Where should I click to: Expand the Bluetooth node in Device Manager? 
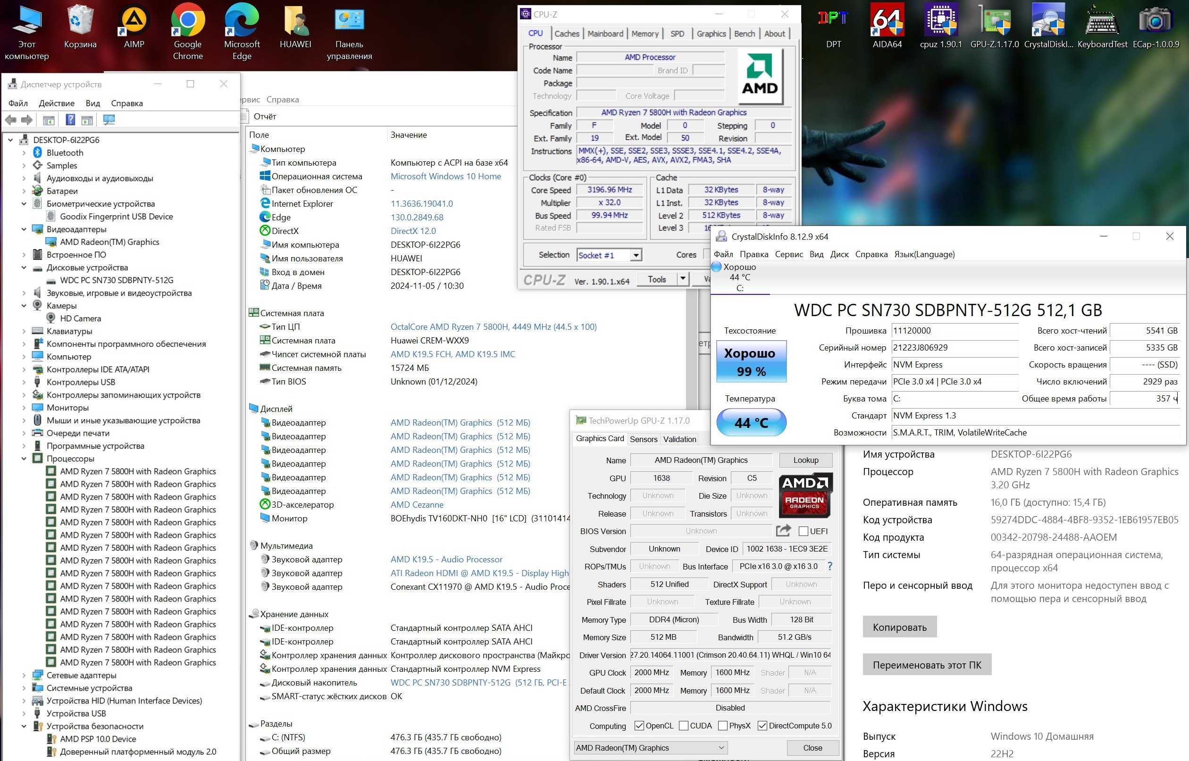pos(24,153)
